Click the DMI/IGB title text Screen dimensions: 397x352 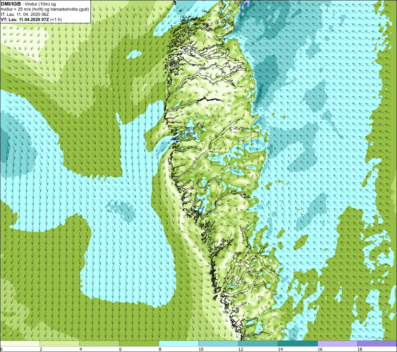(11, 4)
